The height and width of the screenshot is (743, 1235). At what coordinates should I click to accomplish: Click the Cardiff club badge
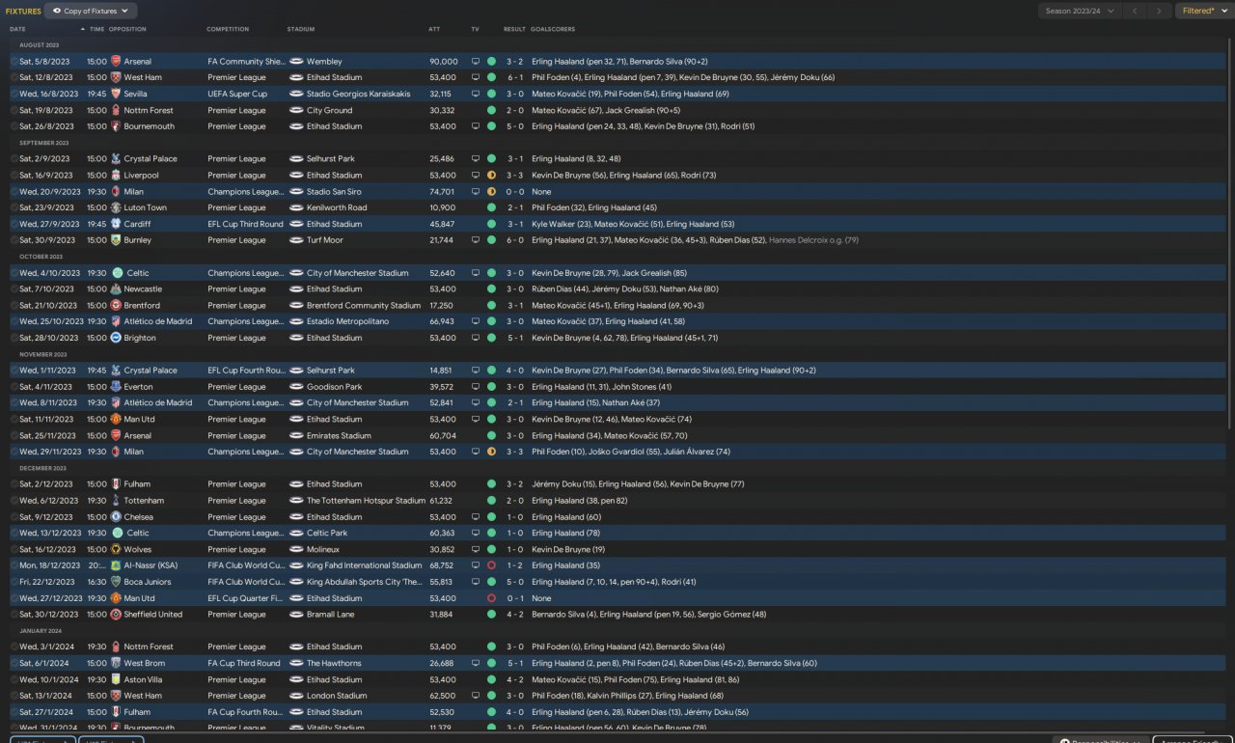tap(116, 224)
